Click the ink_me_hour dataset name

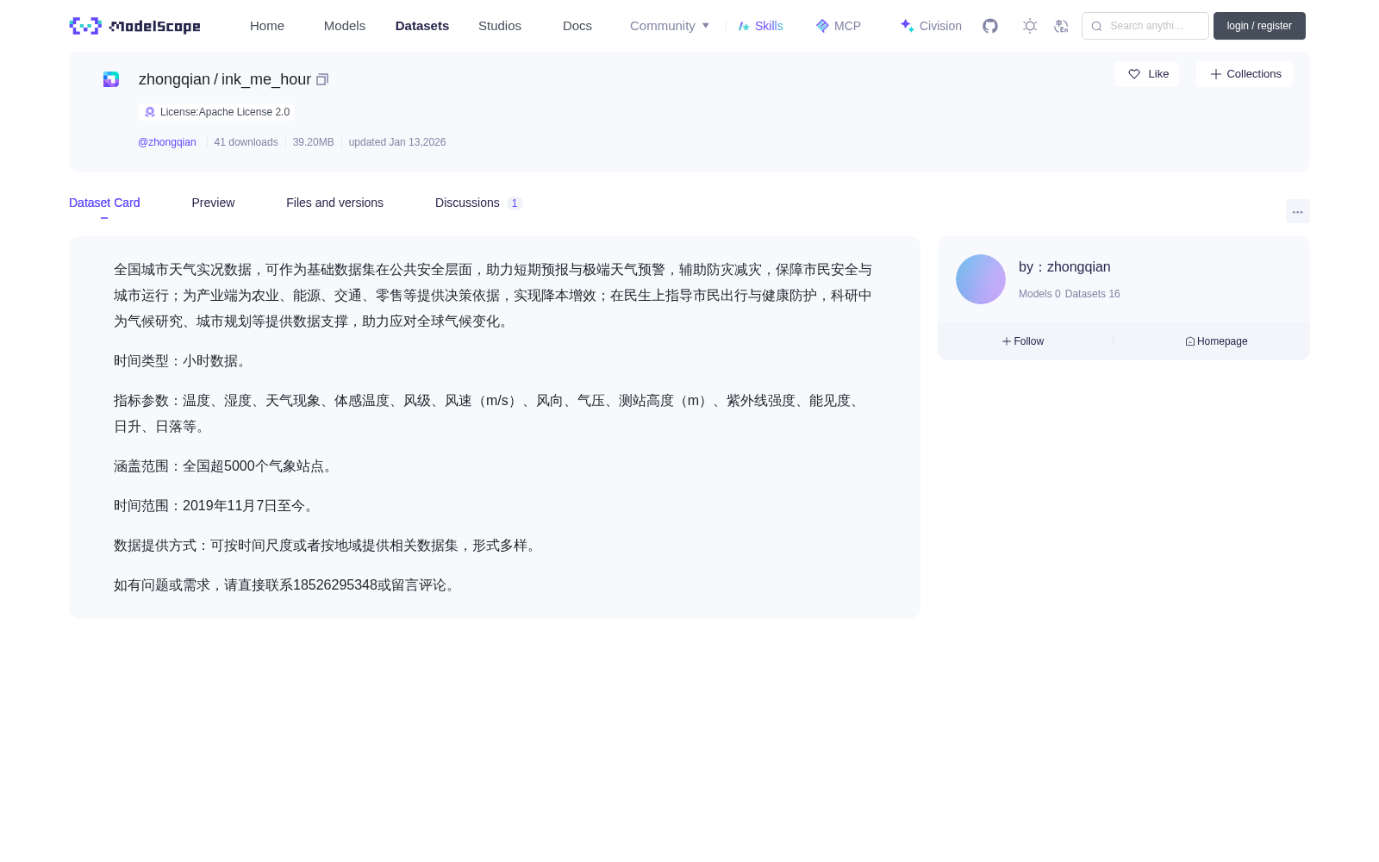(x=266, y=79)
